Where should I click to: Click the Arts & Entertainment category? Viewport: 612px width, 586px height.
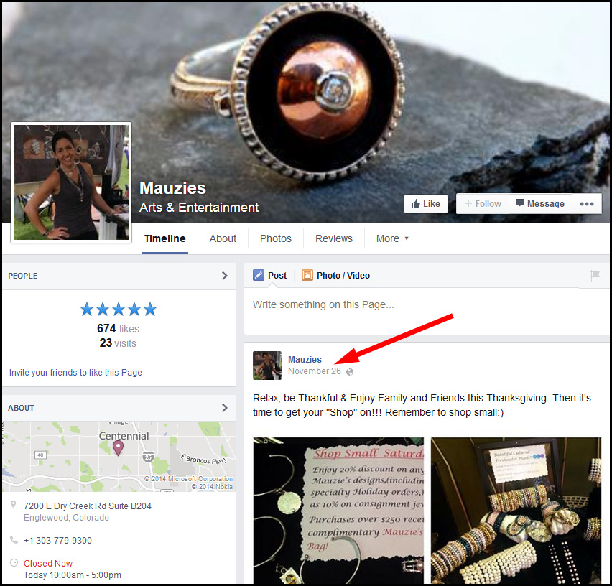click(199, 207)
